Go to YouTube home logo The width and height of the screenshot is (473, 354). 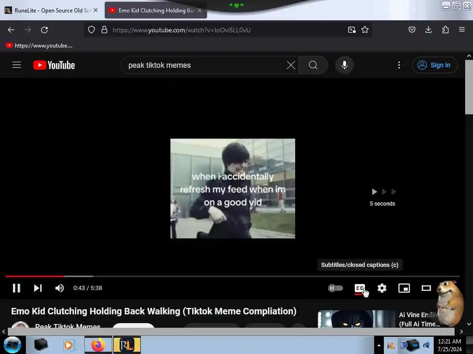(x=54, y=65)
